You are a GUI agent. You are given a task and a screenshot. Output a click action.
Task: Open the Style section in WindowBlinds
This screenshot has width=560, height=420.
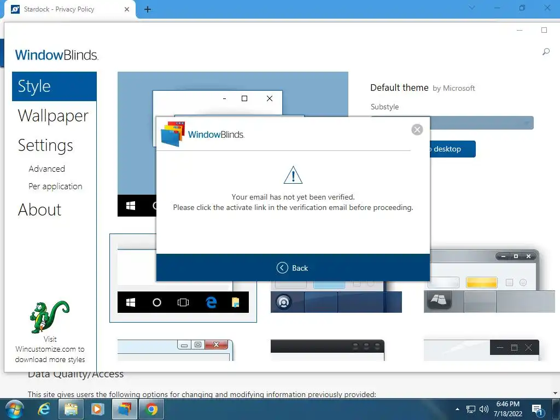tap(54, 86)
